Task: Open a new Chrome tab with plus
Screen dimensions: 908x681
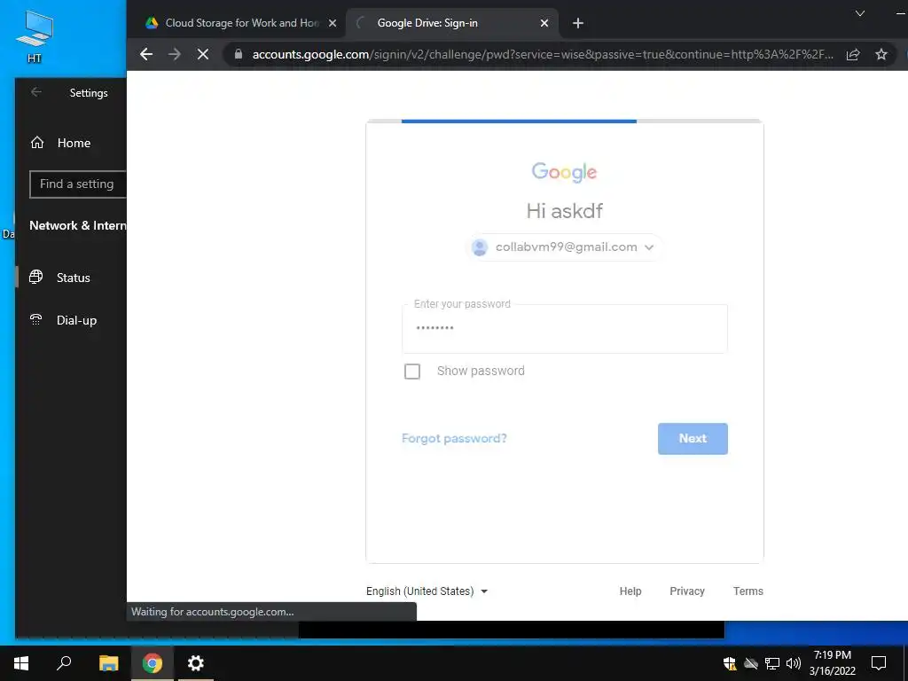Action: [577, 23]
